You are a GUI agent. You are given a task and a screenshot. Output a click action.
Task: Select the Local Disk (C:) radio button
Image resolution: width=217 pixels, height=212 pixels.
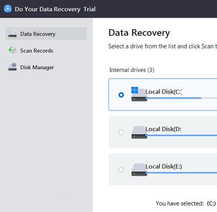click(121, 95)
